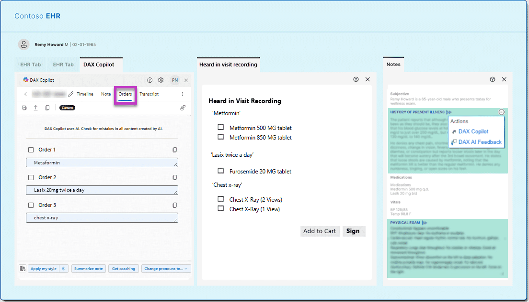Screen dimensions: 529x302
Task: Click the upload arrow icon in the toolbar
Action: 36,108
